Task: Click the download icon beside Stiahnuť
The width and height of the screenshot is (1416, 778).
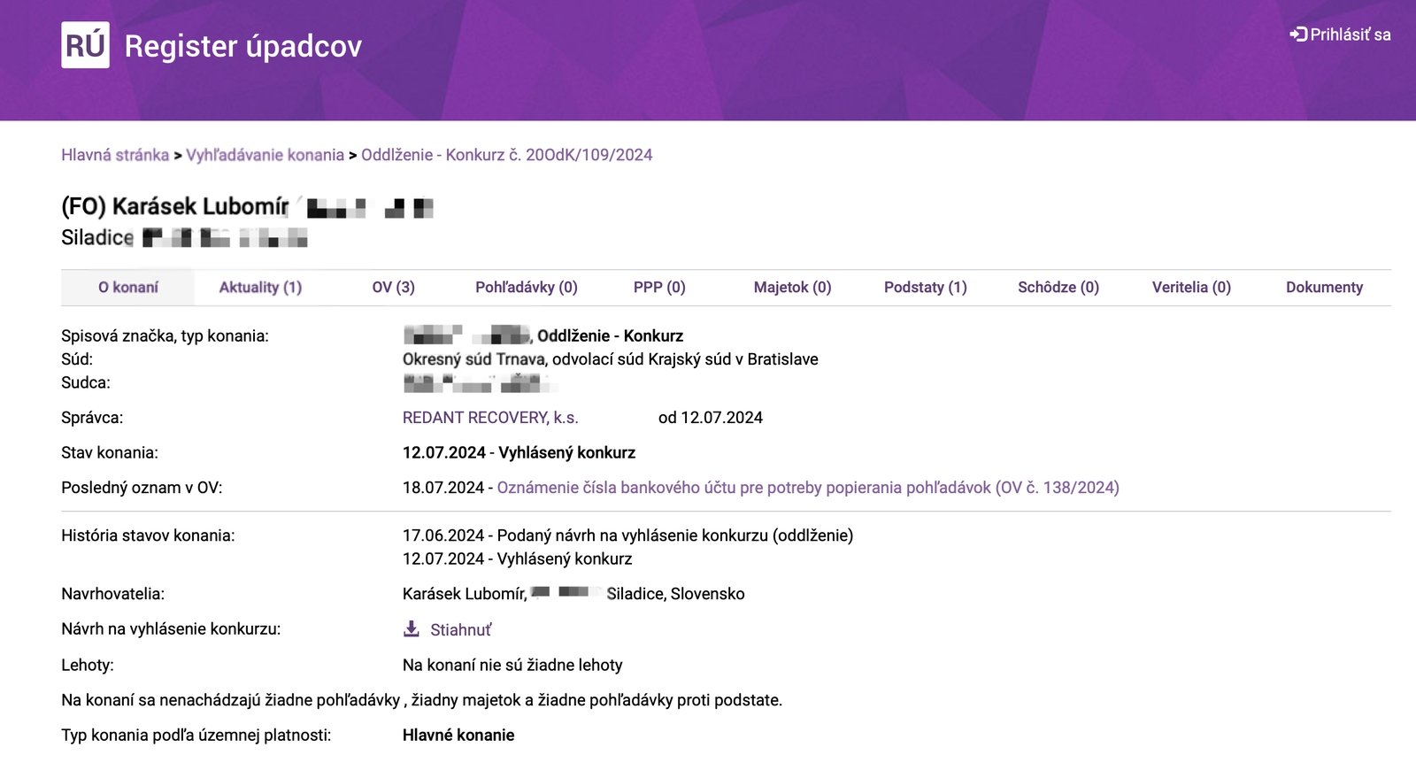Action: [x=412, y=628]
